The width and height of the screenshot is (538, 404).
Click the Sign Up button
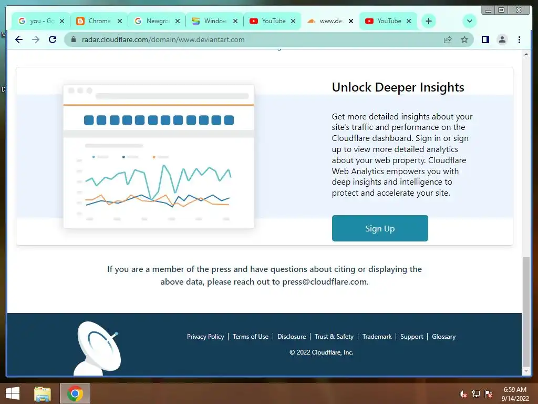tap(380, 228)
